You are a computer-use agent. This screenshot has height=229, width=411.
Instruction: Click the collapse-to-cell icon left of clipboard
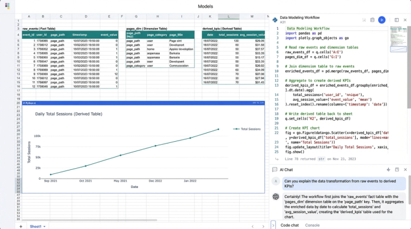click(x=364, y=20)
